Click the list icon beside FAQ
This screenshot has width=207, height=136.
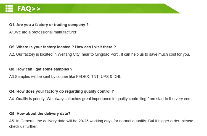pyautogui.click(x=10, y=8)
